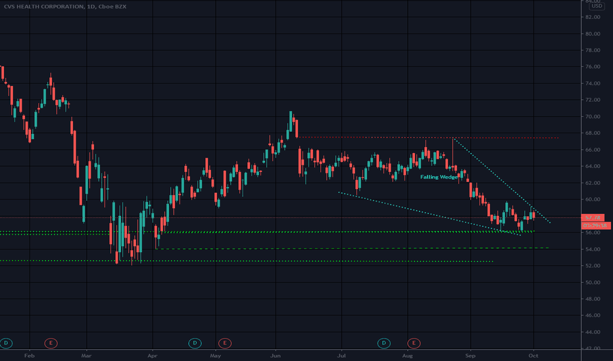
Task: Click the Oct label on the time axis
Action: click(x=533, y=356)
